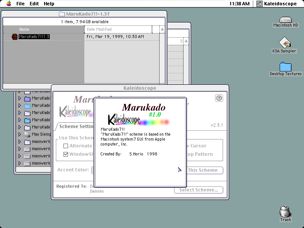
Task: Open the Edit menu
Action: click(x=34, y=4)
